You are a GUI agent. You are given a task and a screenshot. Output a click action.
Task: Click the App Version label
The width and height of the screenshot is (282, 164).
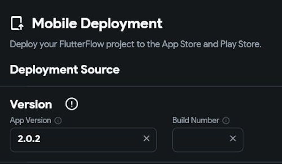(x=30, y=121)
